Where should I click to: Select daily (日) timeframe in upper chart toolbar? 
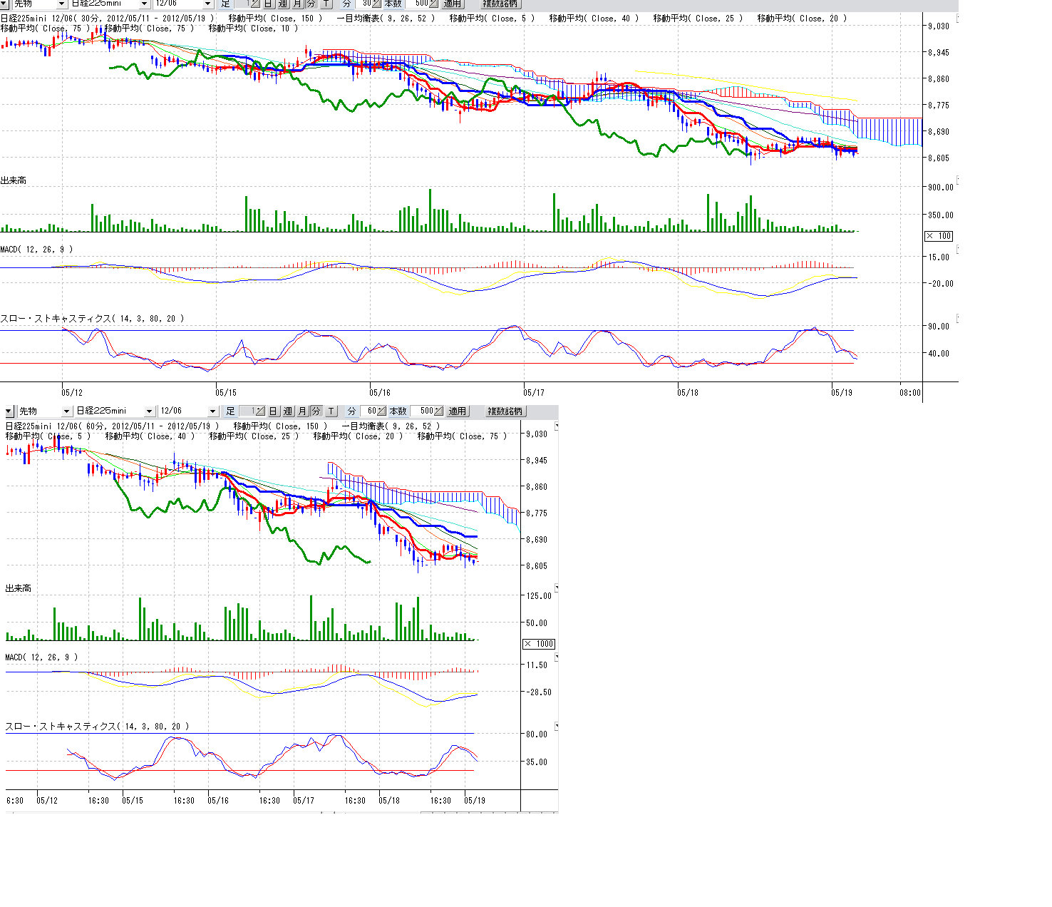269,4
